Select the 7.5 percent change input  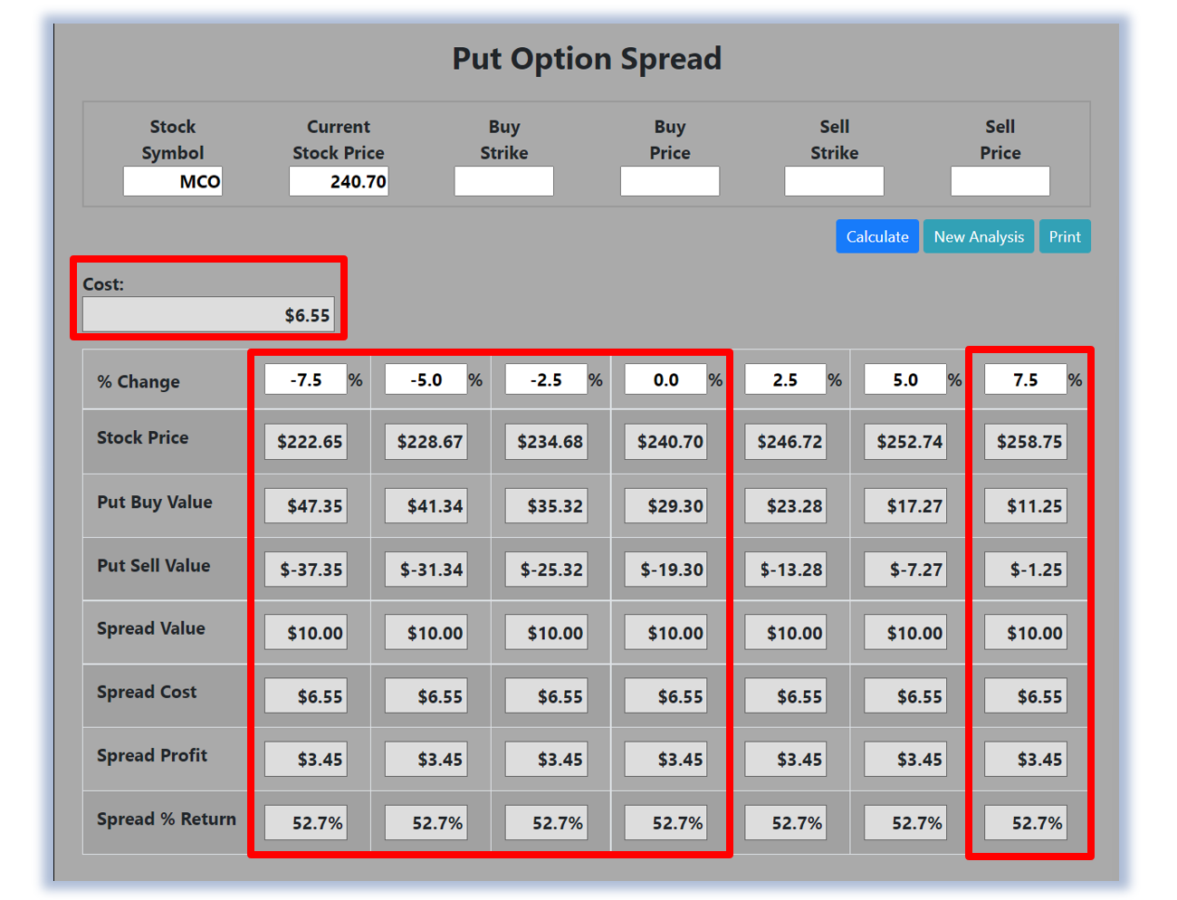coord(1025,380)
